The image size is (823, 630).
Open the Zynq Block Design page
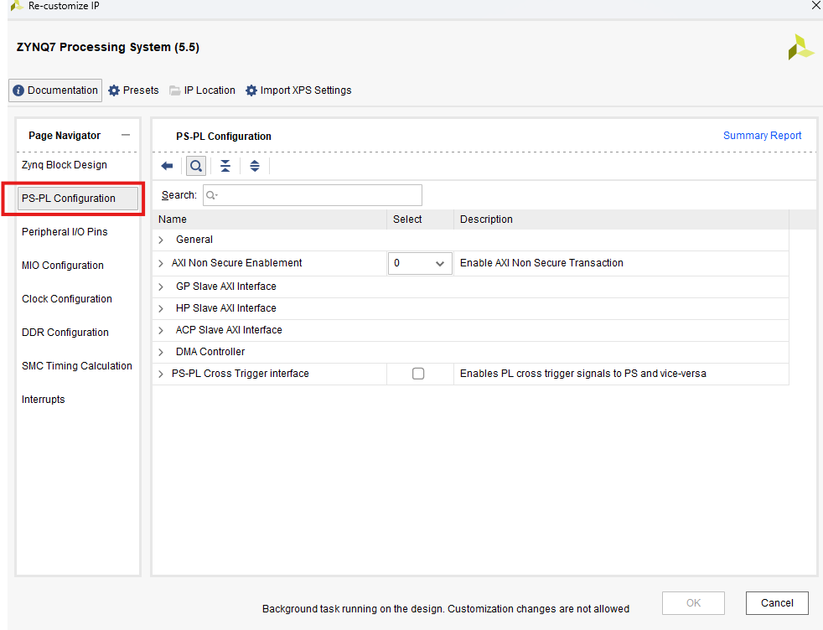(x=64, y=165)
